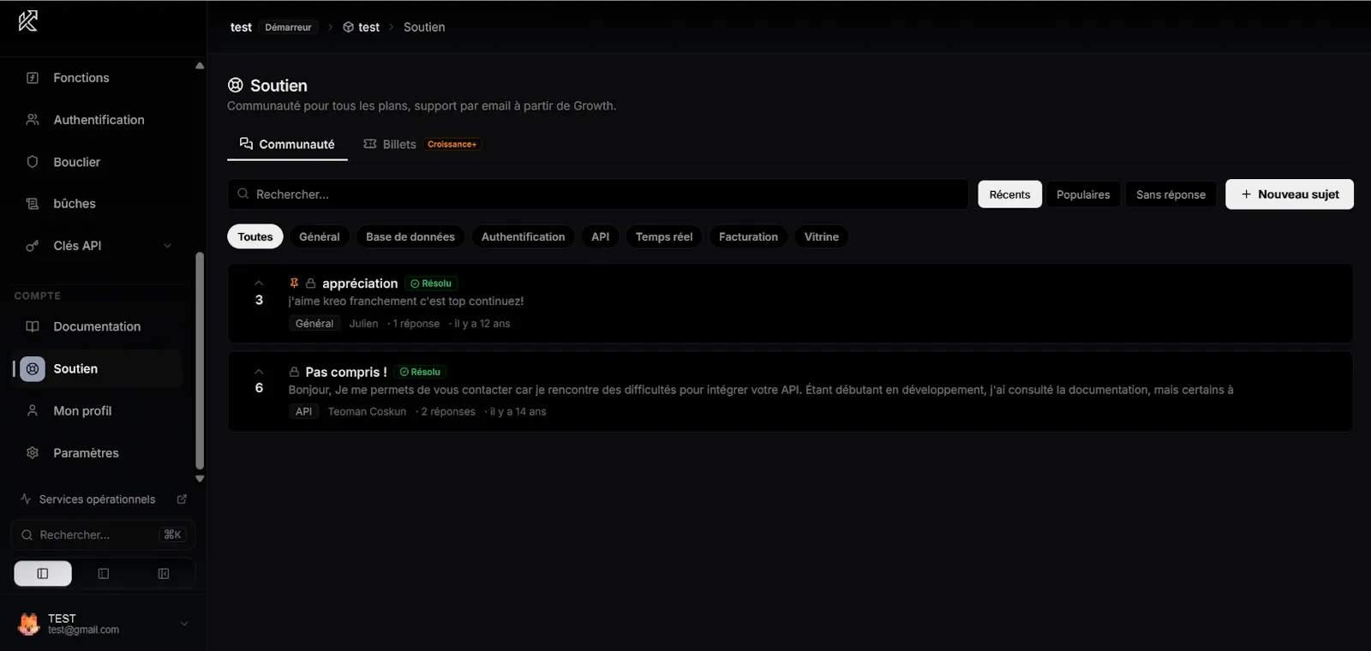This screenshot has width=1371, height=651.
Task: Create a Nouveau sujet
Action: click(x=1290, y=194)
